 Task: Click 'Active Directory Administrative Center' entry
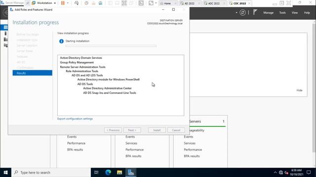(x=108, y=88)
